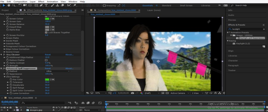268x112 pixels.
Task: Click the Screen Colour green swatch
Action: [x=47, y=19]
